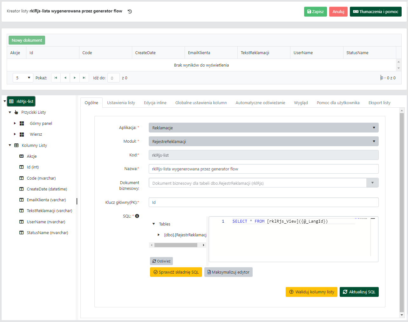
Task: Expand the Wiersz tree node
Action: (15, 134)
